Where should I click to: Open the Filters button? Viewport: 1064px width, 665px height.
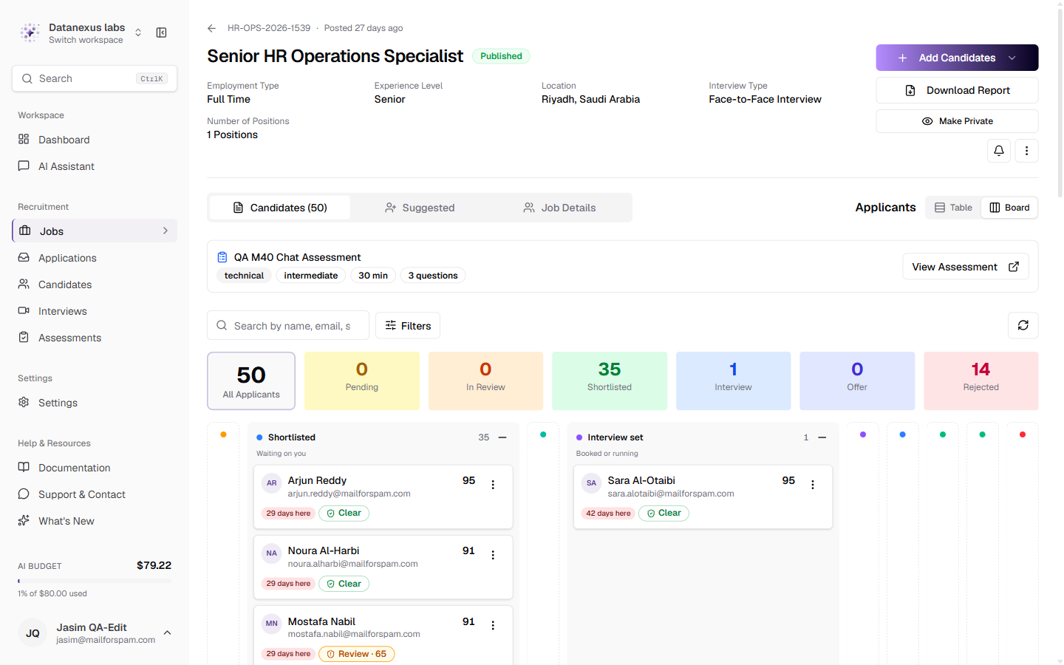pyautogui.click(x=408, y=326)
